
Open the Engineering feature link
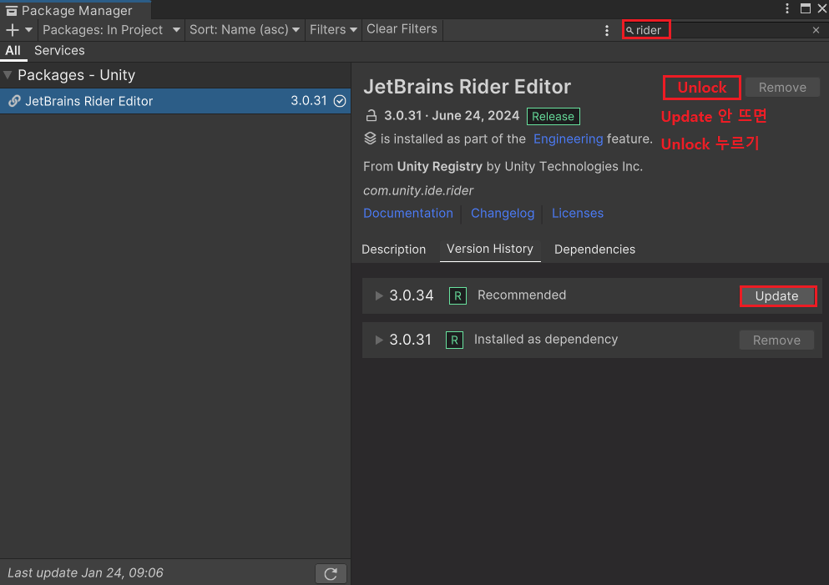(x=568, y=139)
